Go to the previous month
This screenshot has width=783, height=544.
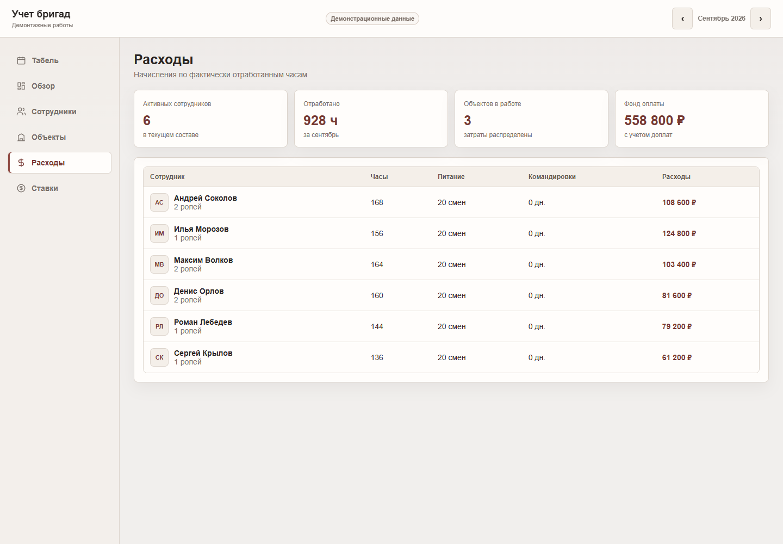tap(682, 18)
